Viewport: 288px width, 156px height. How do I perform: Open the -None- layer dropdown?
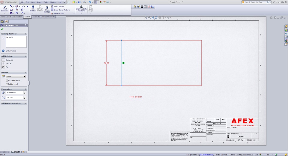point(16,76)
